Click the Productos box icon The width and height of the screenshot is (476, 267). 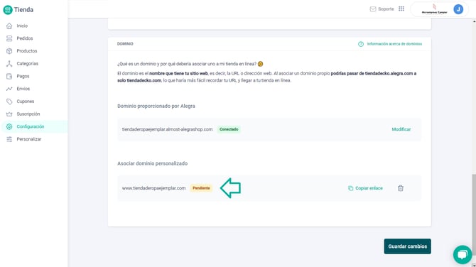[9, 51]
